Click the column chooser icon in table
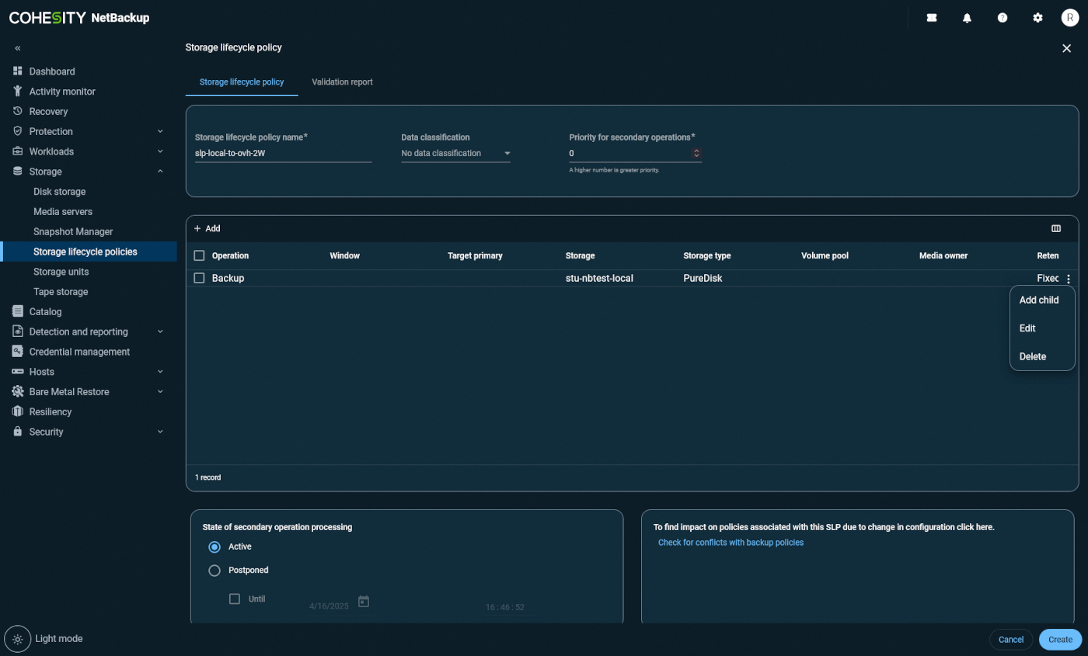1088x656 pixels. (1055, 228)
